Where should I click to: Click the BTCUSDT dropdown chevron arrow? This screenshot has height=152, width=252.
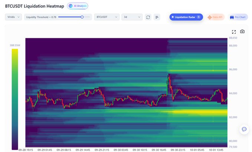pyautogui.click(x=116, y=17)
